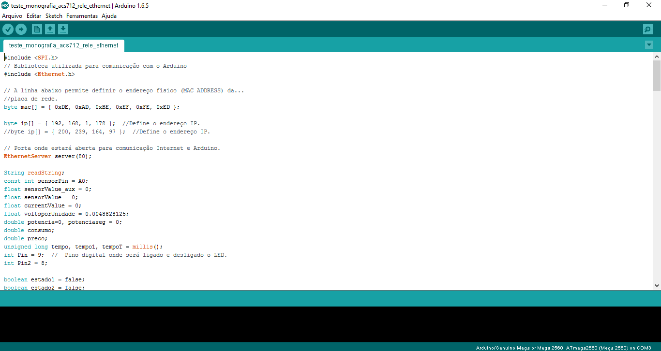Screen dimensions: 661x351
Task: Click the editor scrollbar up arrow
Action: coord(657,57)
